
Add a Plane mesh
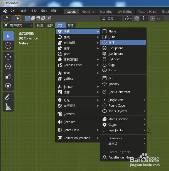[x=123, y=31]
